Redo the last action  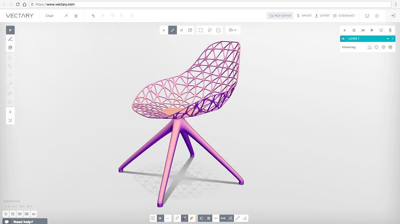(103, 16)
